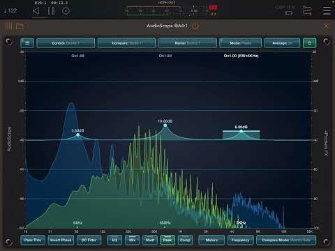This screenshot has height=251, width=335.
Task: Open the preset folder icon
Action: (x=20, y=26)
